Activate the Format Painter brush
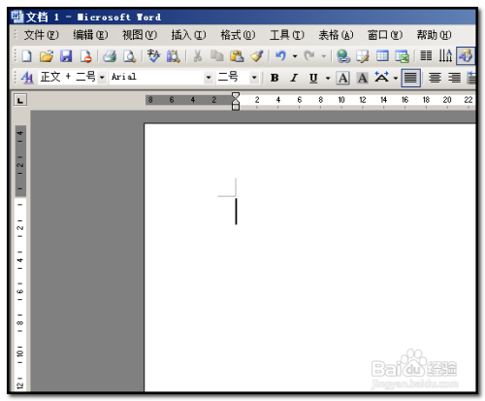Screen dimensions: 485x401 257,56
